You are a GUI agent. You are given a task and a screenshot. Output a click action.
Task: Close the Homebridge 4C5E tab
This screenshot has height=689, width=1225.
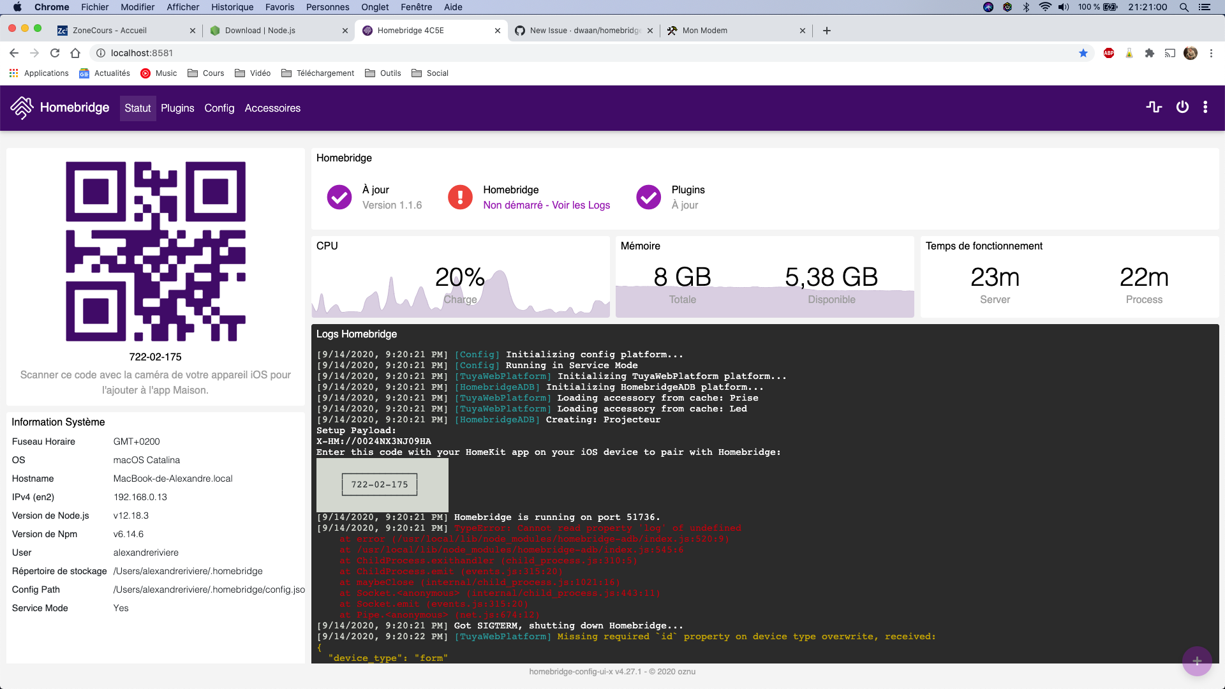498,31
